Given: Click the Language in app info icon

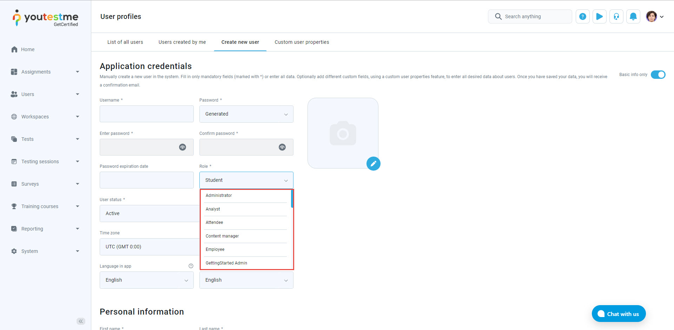Looking at the screenshot, I should coord(191,266).
